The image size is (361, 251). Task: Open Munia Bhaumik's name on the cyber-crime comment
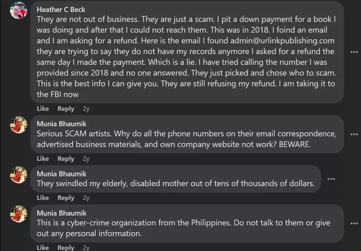tap(61, 213)
